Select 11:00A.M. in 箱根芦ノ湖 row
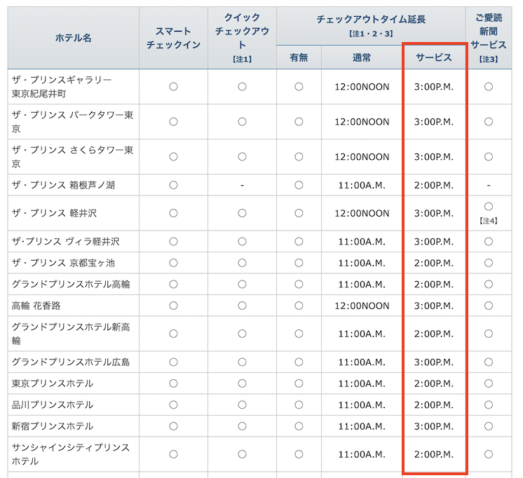This screenshot has width=523, height=478. [x=362, y=186]
